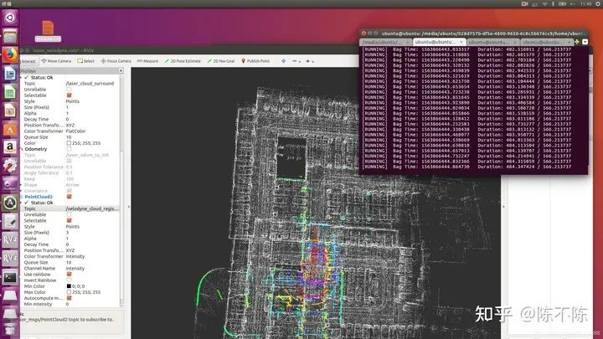Uncheck the Use rainbow option
This screenshot has width=603, height=339.
pos(70,275)
